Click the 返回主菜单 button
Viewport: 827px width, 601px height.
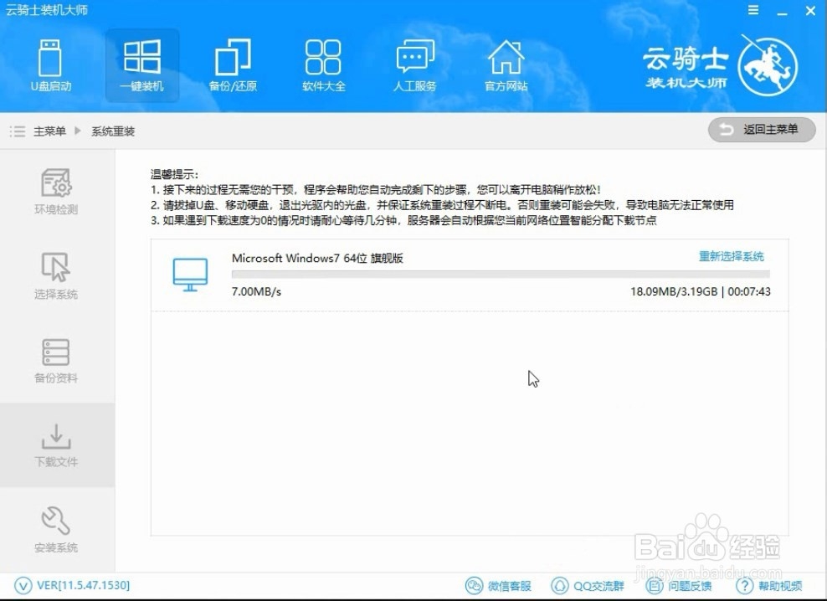pyautogui.click(x=762, y=130)
